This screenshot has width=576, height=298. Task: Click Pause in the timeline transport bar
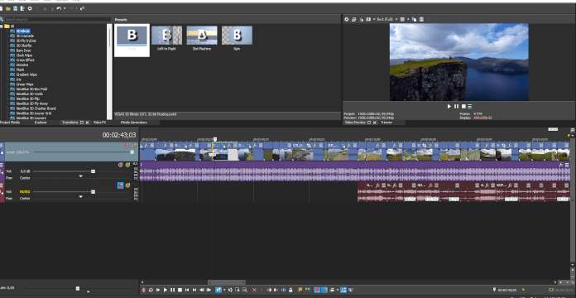tap(173, 290)
